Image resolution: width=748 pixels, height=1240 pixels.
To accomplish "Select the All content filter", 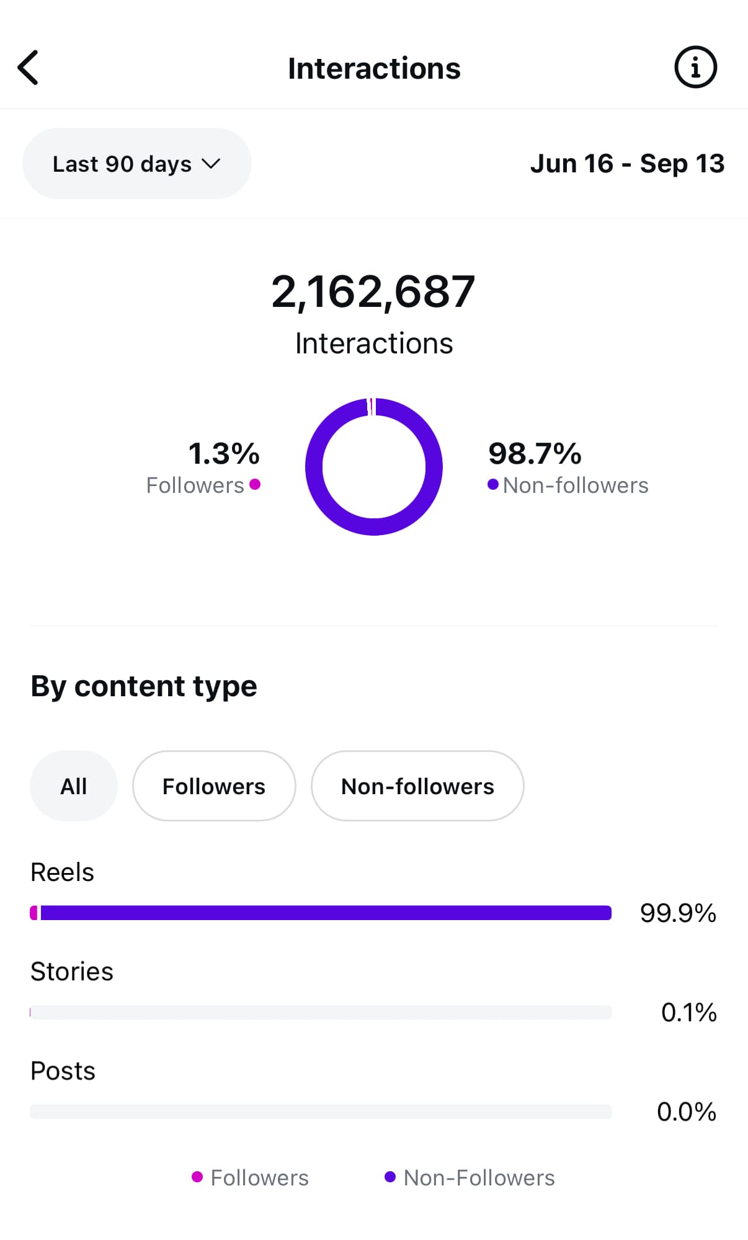I will (x=73, y=786).
